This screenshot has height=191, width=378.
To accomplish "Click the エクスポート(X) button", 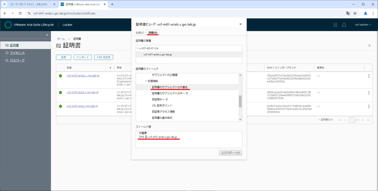I will click(231, 153).
